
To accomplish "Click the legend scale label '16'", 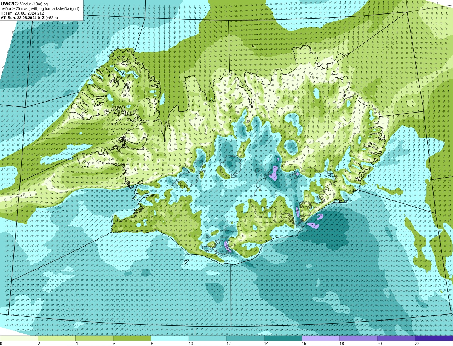I will (304, 344).
